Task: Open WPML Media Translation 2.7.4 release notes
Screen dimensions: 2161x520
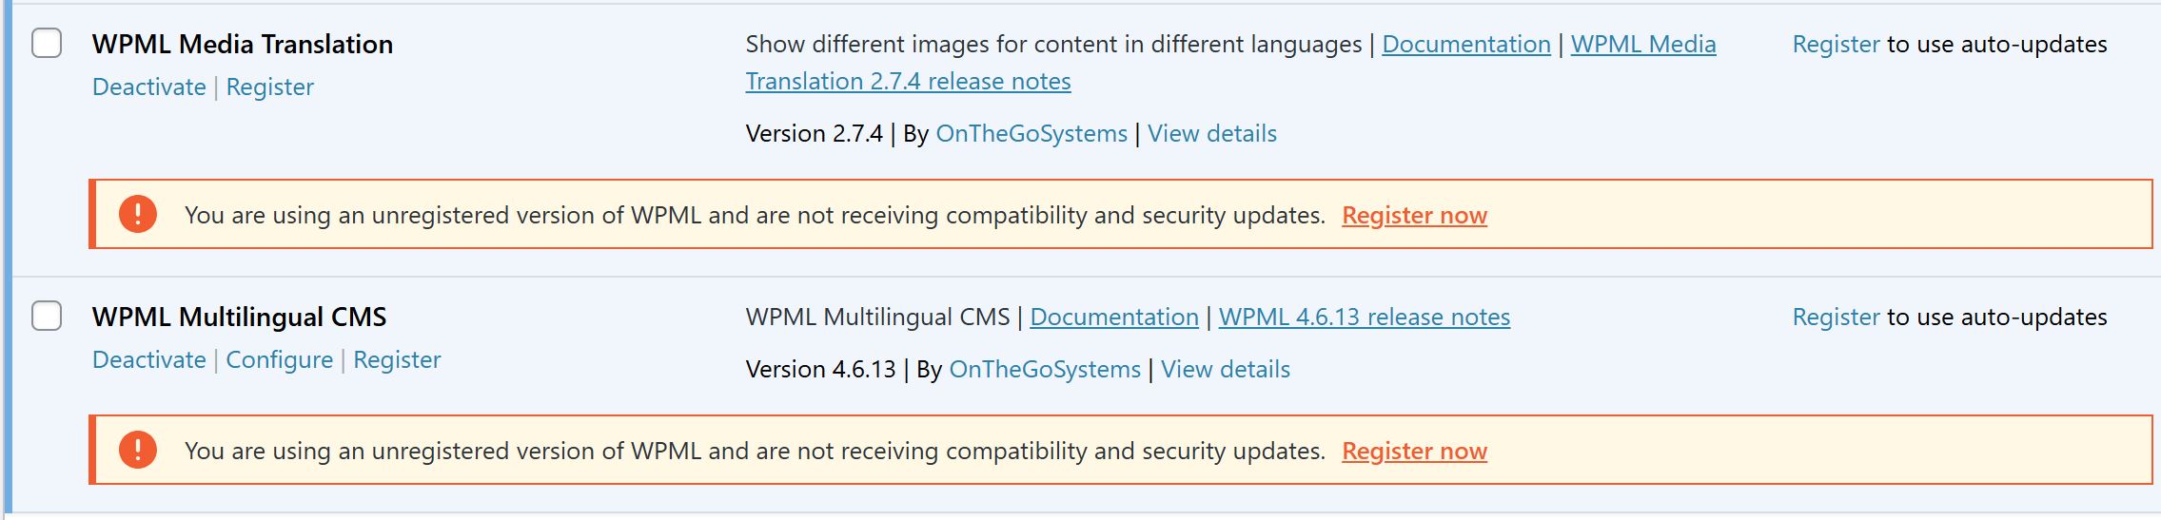Action: pyautogui.click(x=908, y=81)
